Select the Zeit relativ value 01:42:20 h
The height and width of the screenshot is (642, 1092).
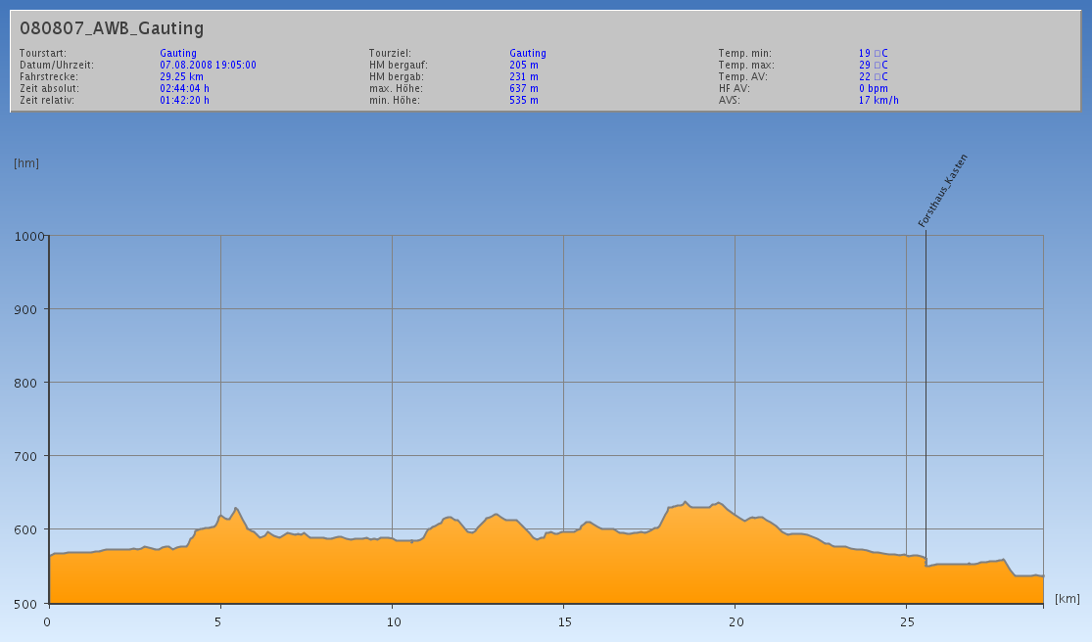(184, 100)
